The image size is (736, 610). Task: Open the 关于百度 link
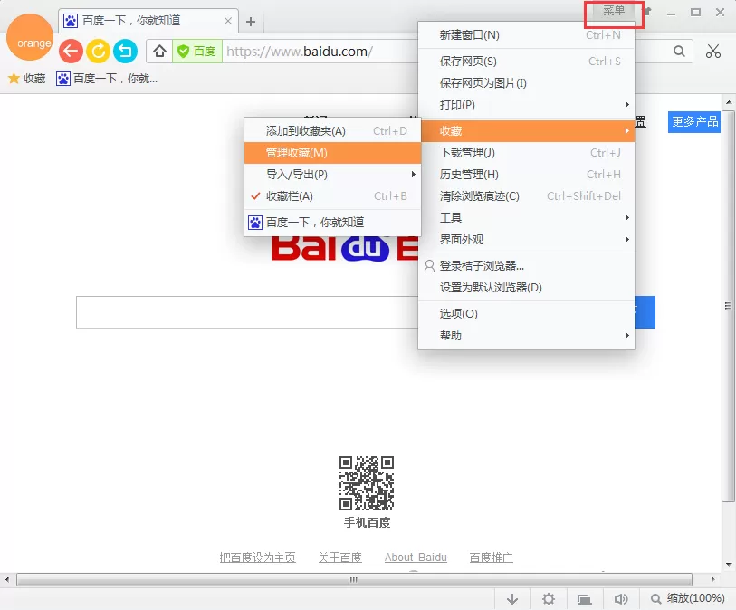pyautogui.click(x=339, y=558)
